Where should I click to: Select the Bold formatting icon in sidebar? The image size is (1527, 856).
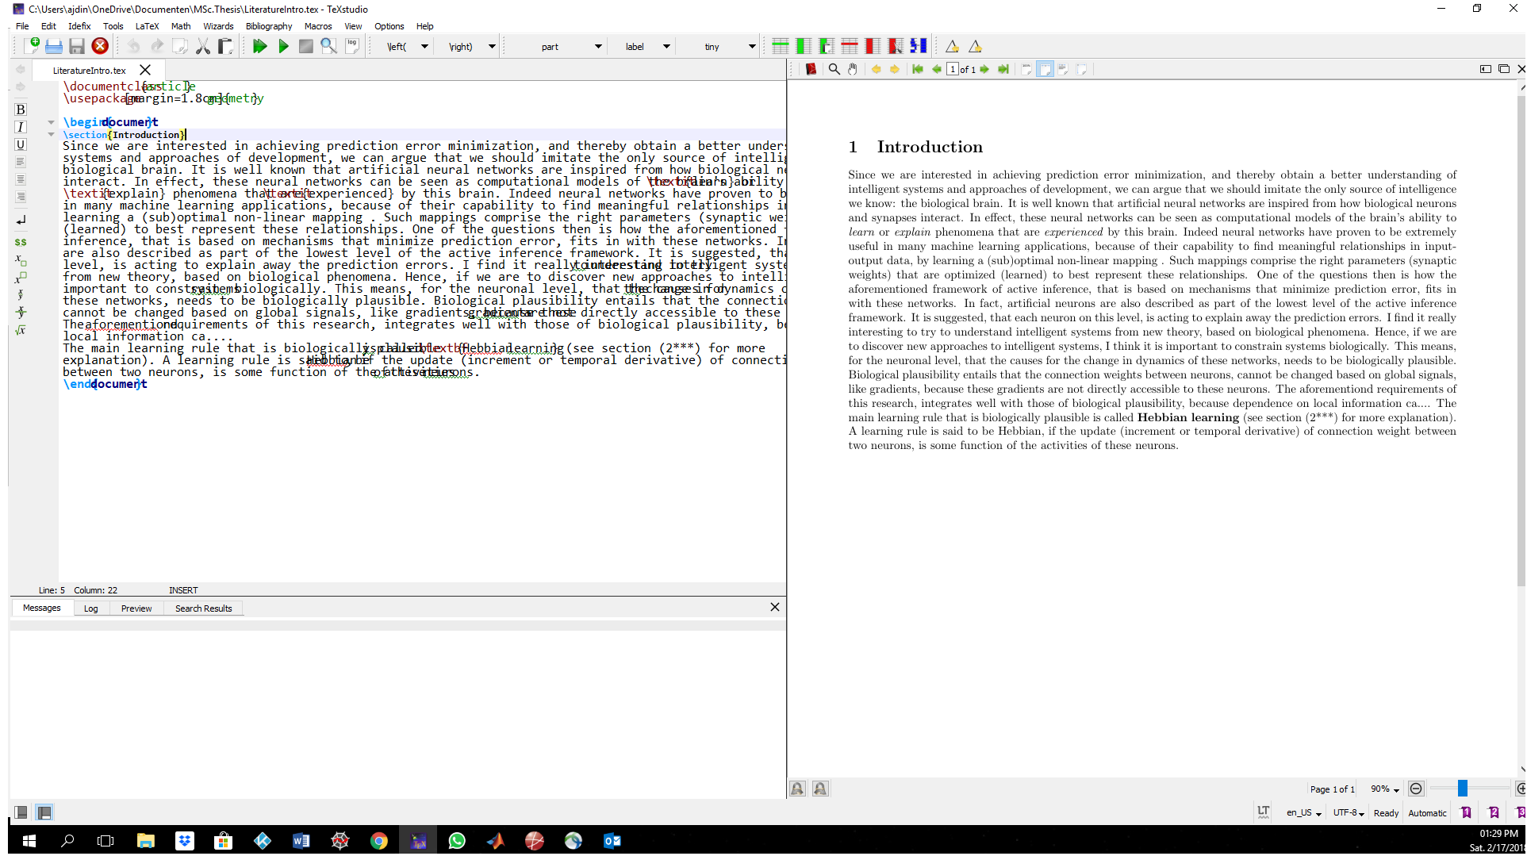coord(21,109)
